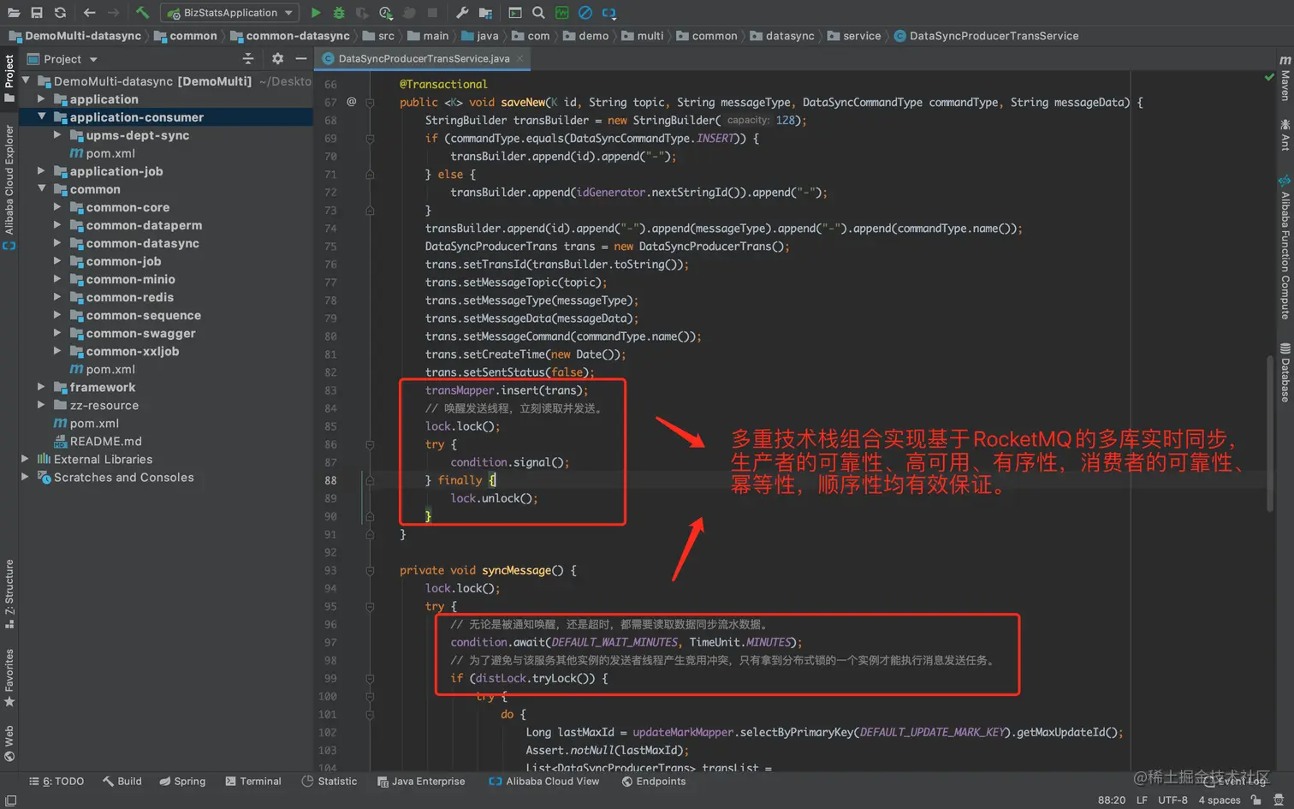Image resolution: width=1294 pixels, height=809 pixels.
Task: Open file using the folder toolbar icon
Action: point(14,13)
